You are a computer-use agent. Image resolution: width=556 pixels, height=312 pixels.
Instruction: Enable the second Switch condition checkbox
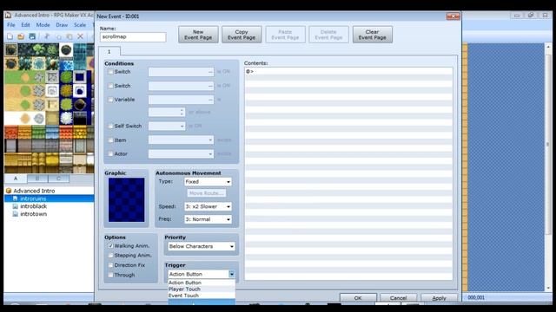pyautogui.click(x=110, y=86)
